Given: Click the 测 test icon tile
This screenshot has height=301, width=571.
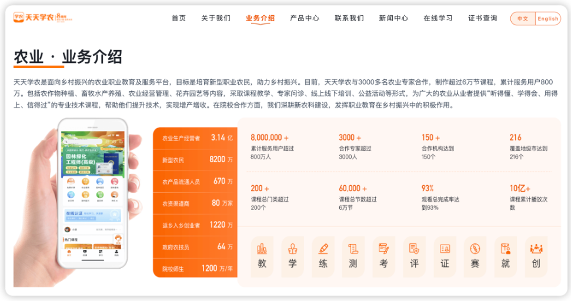Looking at the screenshot, I should coord(353,256).
